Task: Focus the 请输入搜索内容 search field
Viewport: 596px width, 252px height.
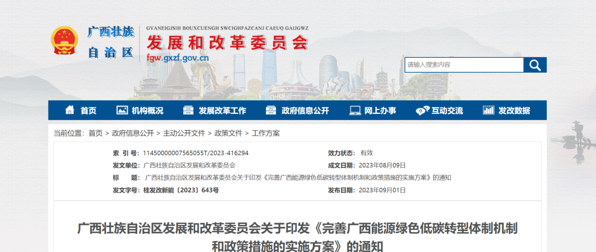Action: tap(464, 65)
